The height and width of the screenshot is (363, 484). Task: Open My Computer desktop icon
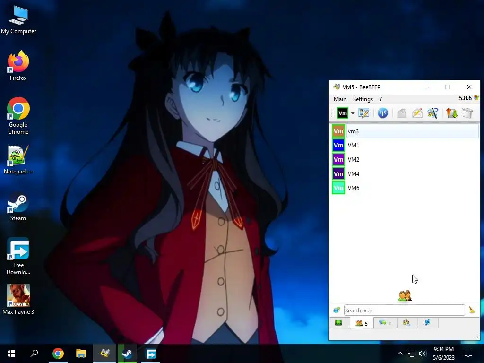[x=18, y=20]
